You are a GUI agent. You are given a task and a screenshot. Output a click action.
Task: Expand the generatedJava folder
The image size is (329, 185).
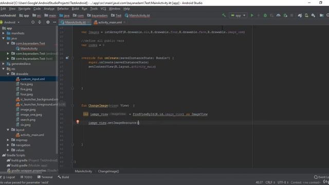tap(4, 64)
